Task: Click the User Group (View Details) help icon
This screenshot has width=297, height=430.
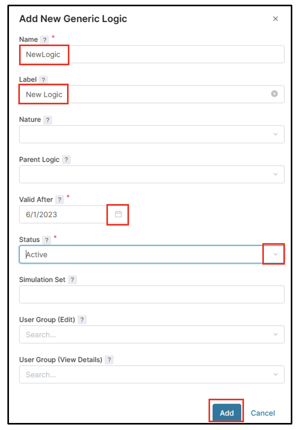Action: [x=109, y=360]
